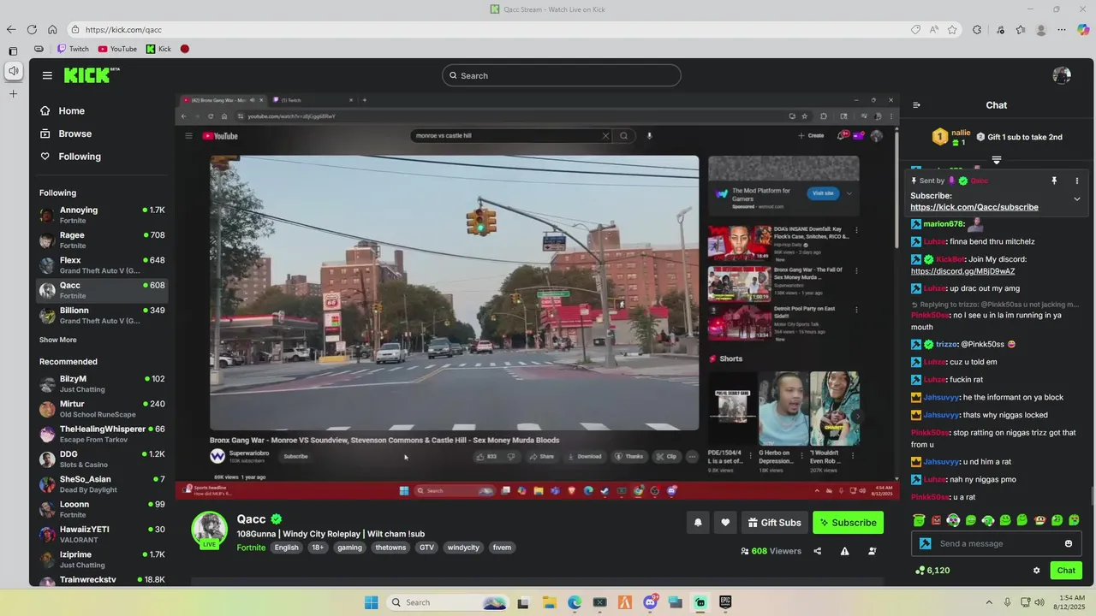Click the 6,120 channel points counter
1096x616 pixels.
point(932,570)
